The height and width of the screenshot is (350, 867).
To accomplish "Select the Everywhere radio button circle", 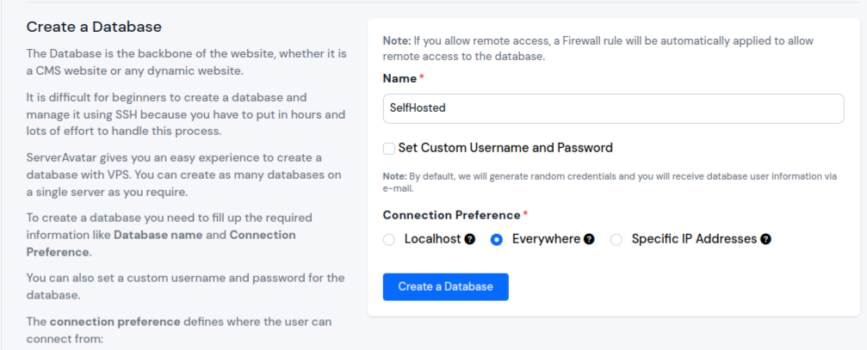I will click(497, 240).
